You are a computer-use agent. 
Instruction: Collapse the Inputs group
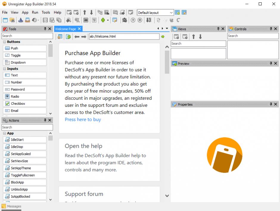click(5, 69)
